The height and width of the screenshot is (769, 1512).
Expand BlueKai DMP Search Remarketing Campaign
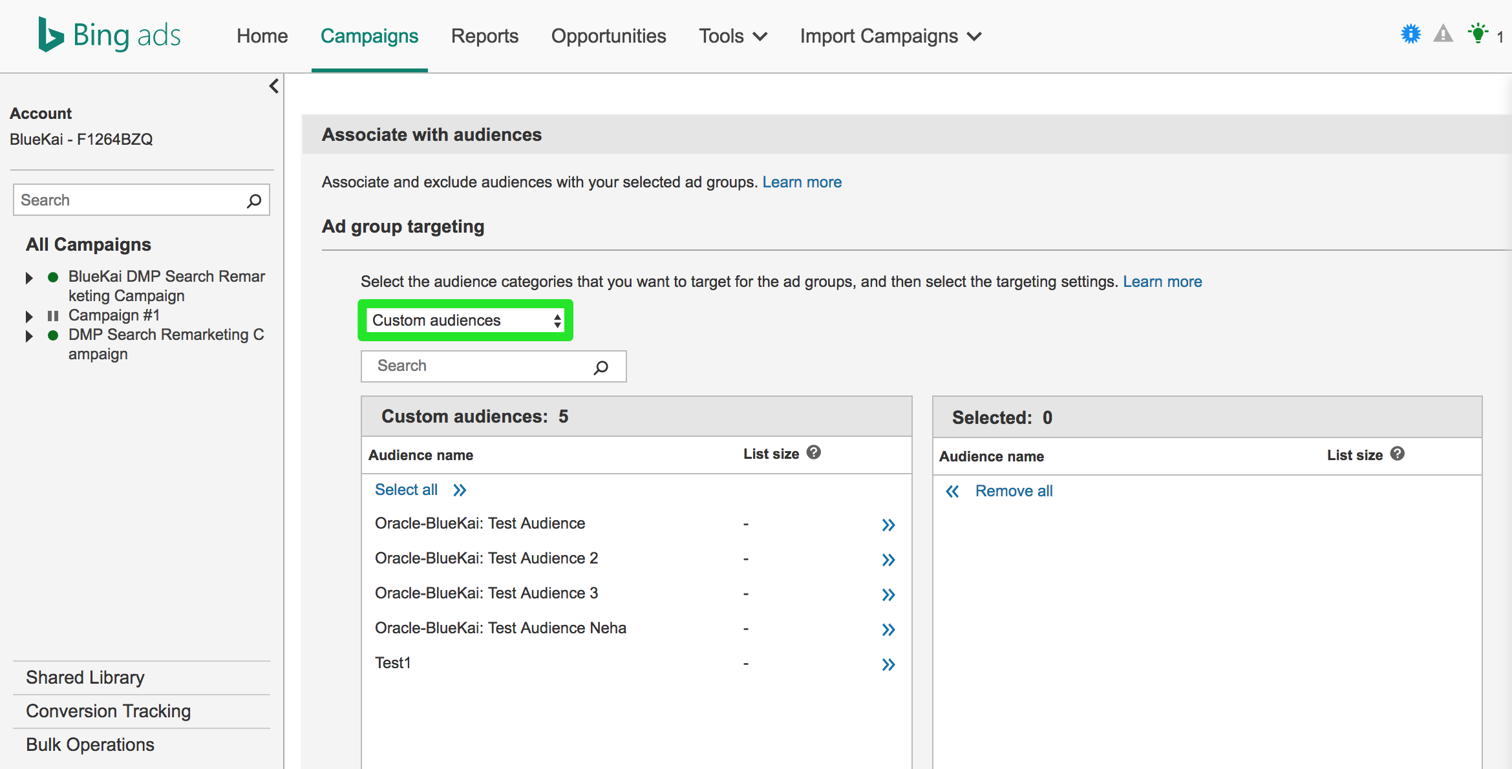(29, 278)
